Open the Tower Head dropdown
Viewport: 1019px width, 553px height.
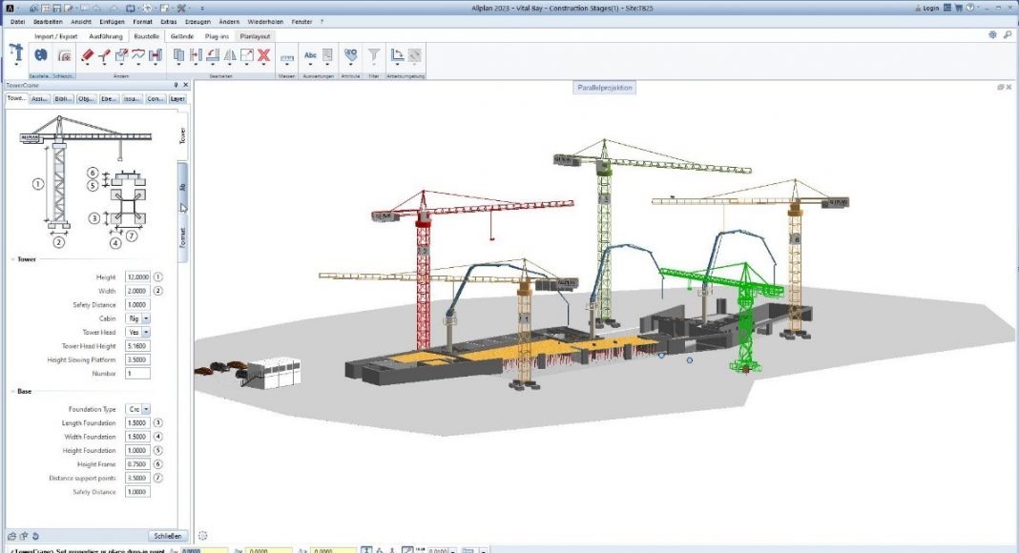pyautogui.click(x=146, y=333)
